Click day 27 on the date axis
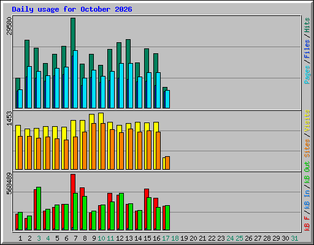The image size is (314, 245). point(258,238)
